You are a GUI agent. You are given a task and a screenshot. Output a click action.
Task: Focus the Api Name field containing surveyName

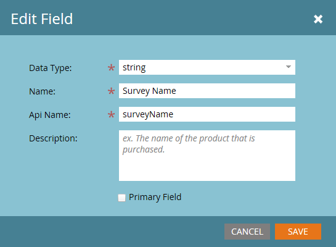[x=207, y=114]
